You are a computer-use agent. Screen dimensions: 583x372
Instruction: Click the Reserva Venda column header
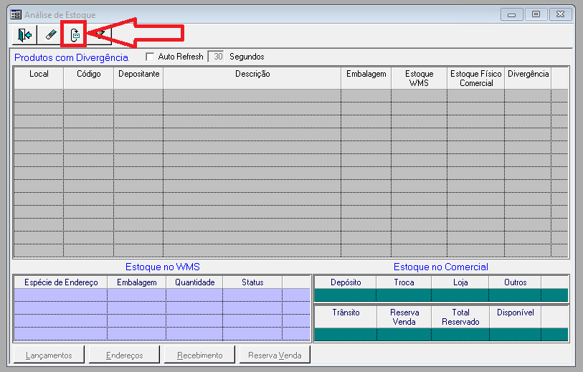click(404, 317)
